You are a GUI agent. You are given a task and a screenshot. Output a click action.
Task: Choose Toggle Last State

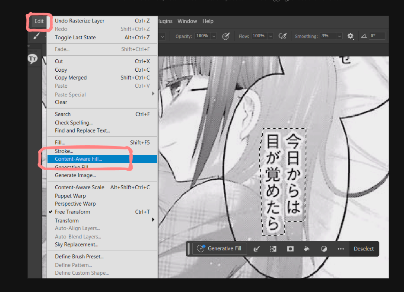tap(102, 37)
